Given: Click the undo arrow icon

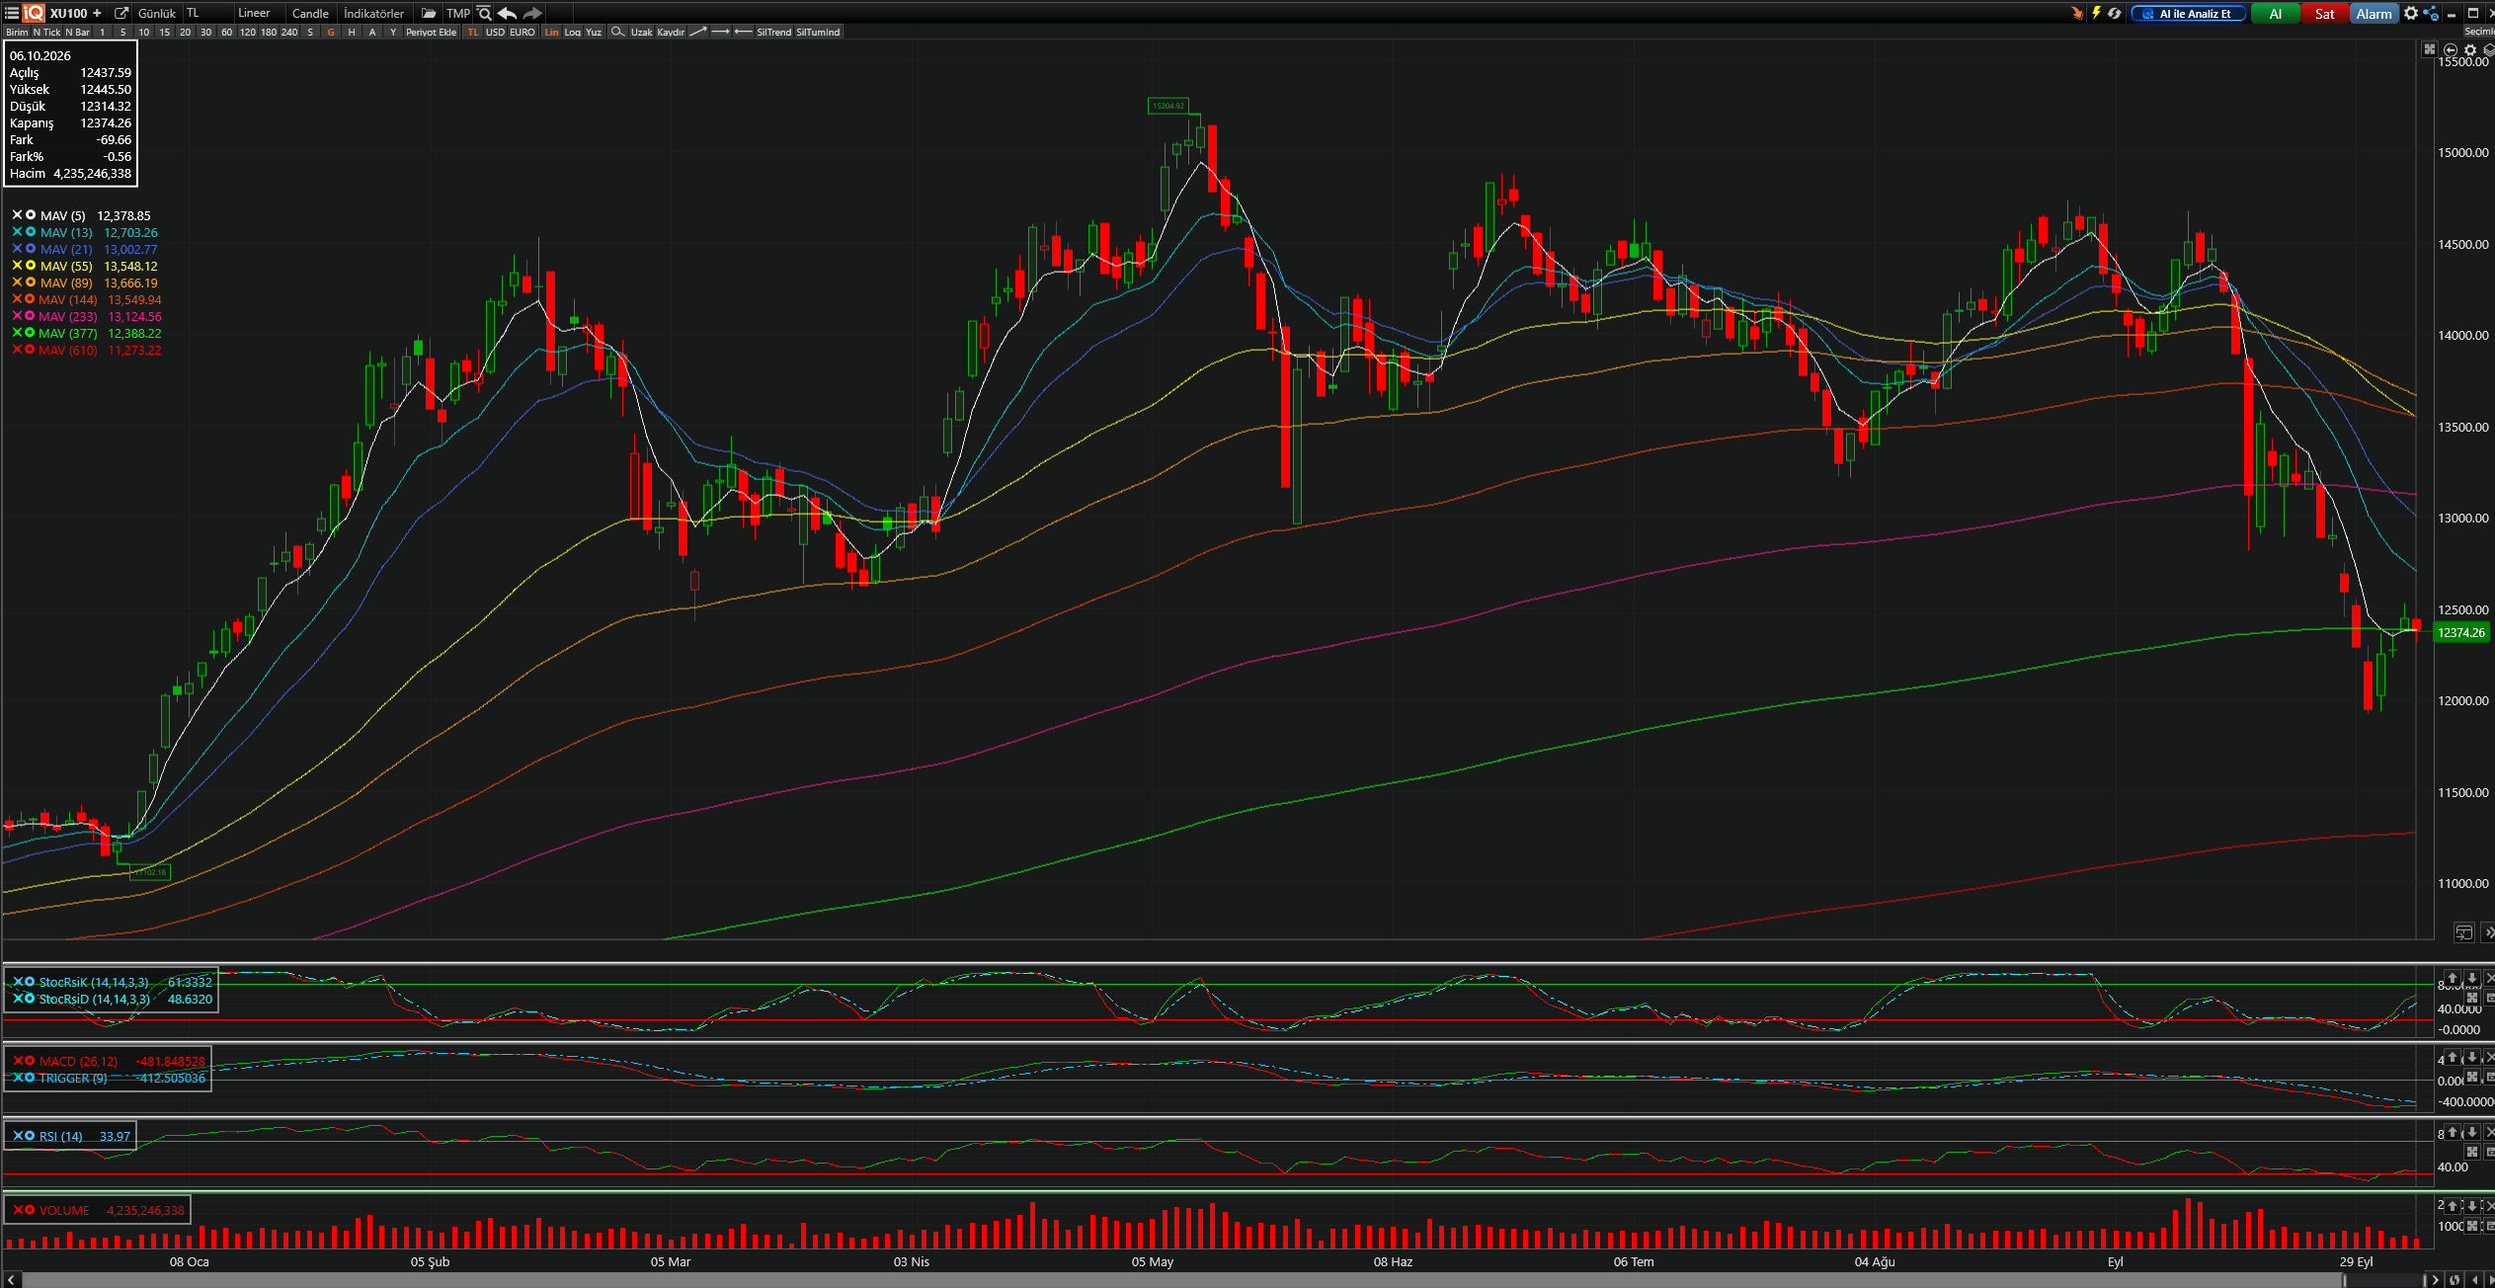Looking at the screenshot, I should (507, 13).
